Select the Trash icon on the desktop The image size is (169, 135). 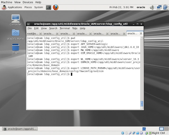(x=16, y=49)
